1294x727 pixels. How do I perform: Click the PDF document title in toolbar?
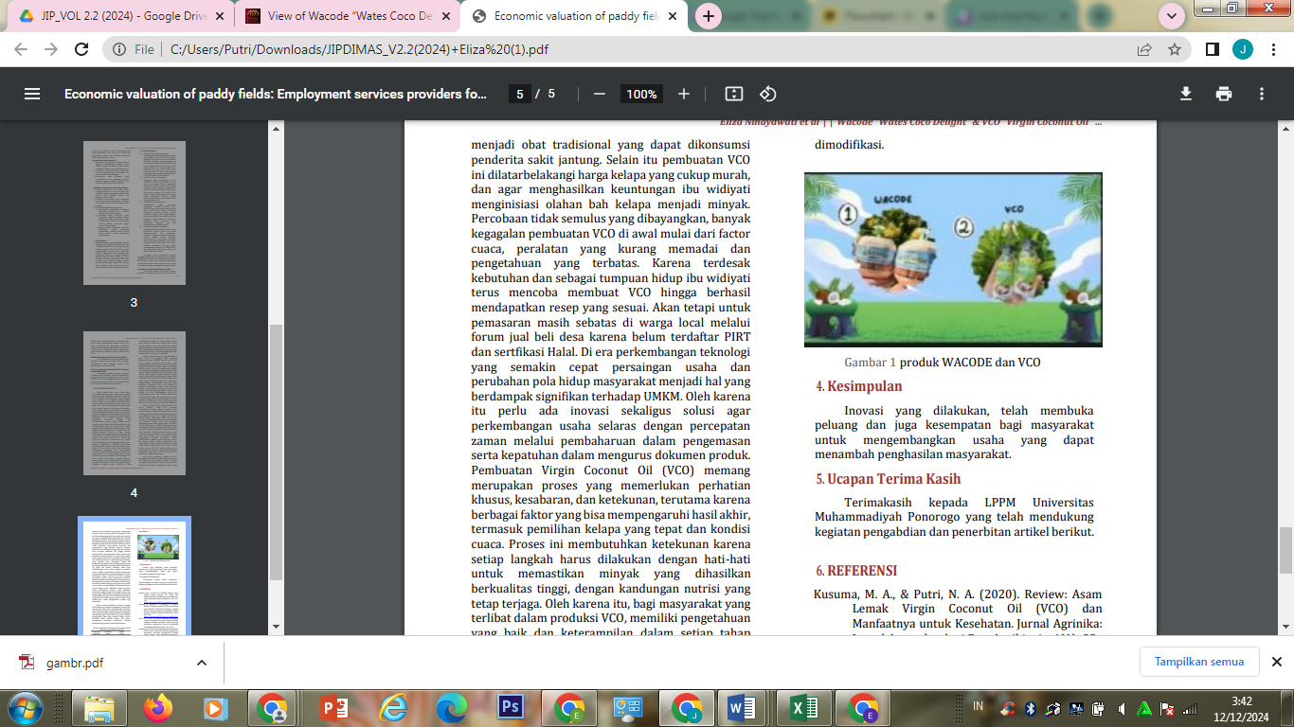pos(276,94)
